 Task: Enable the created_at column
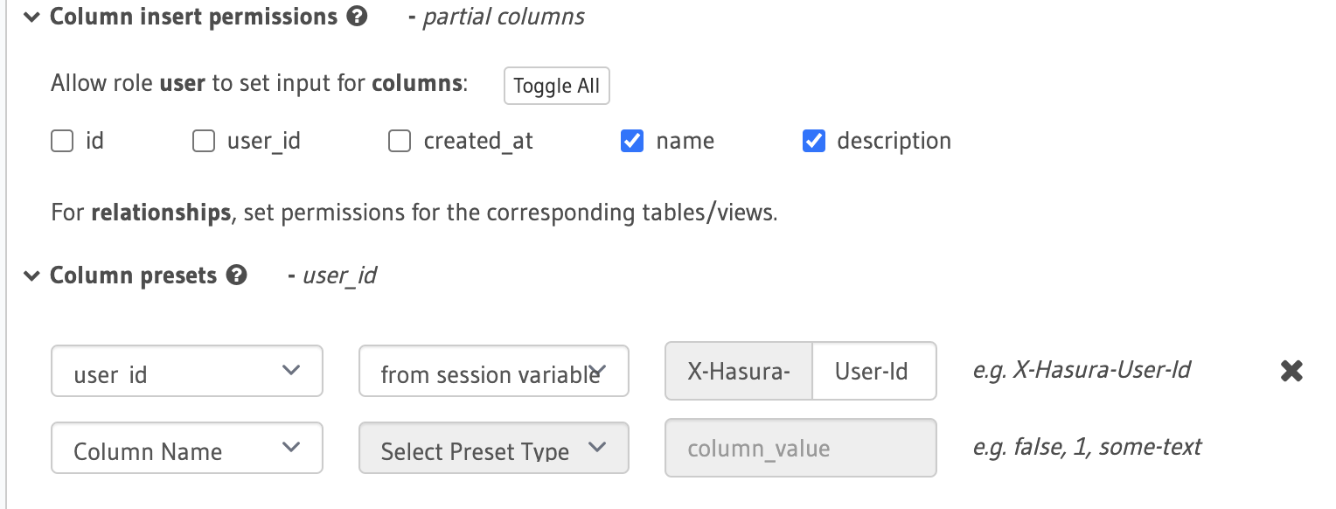[x=400, y=141]
